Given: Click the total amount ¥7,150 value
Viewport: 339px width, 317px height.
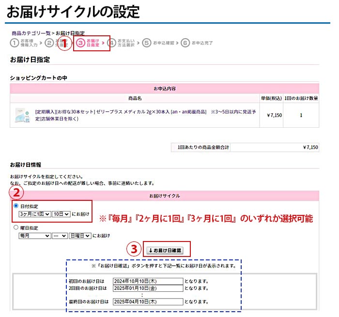Looking at the screenshot, I should 310,148.
